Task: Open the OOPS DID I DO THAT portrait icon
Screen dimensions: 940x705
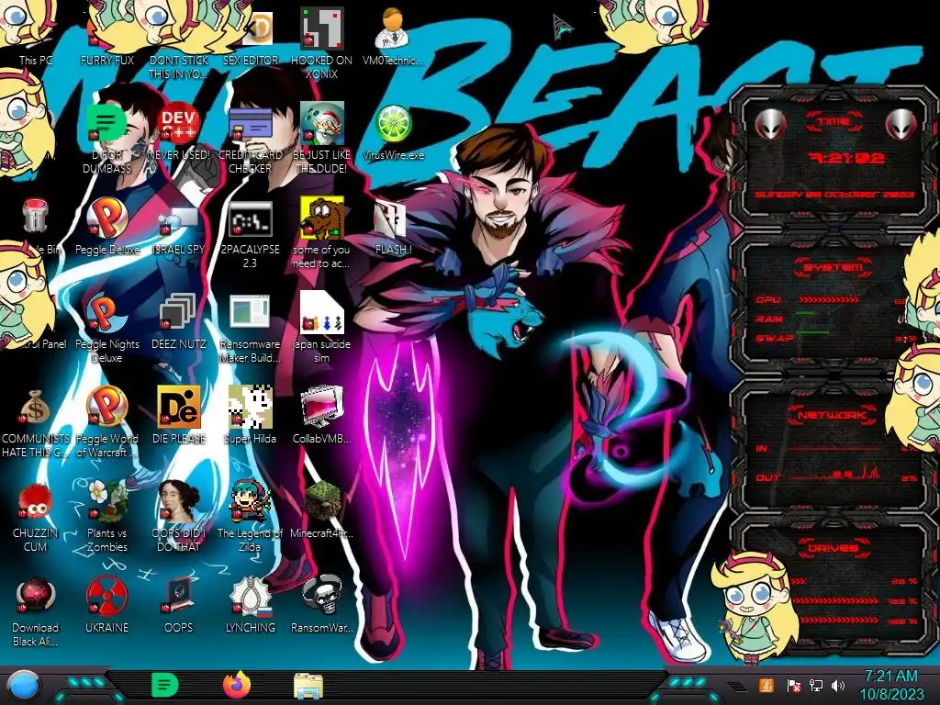Action: [x=179, y=500]
